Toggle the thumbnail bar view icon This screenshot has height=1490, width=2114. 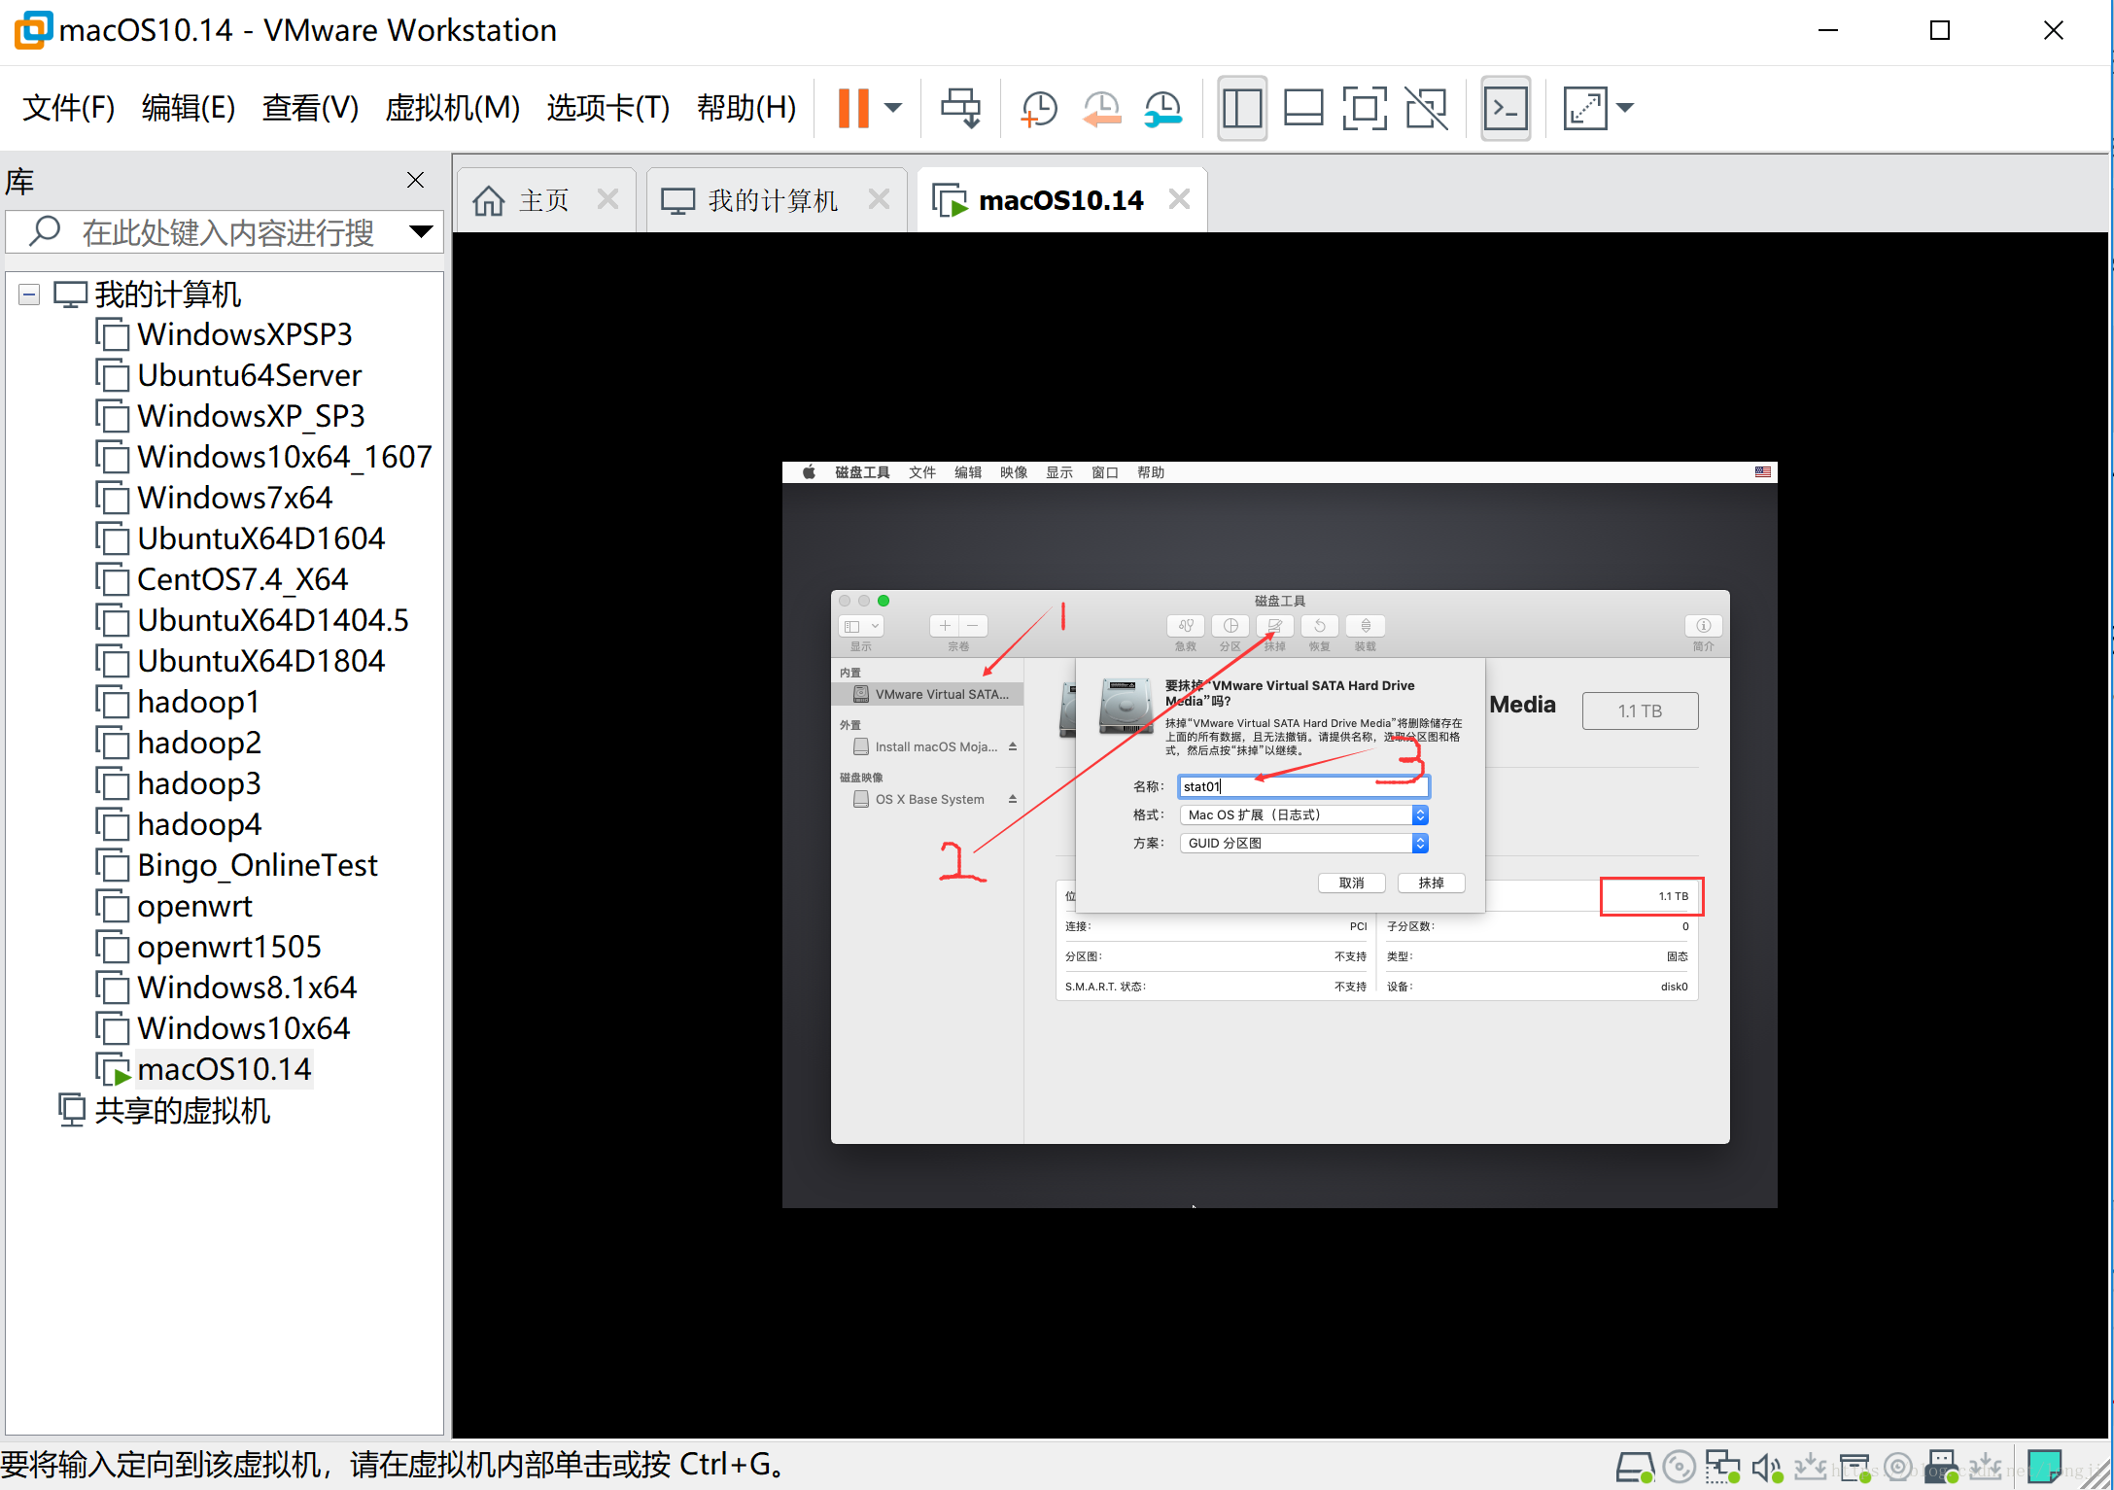[x=1303, y=108]
